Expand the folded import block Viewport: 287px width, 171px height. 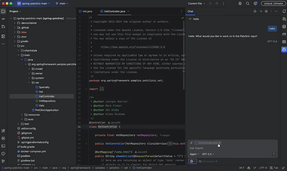coord(86,89)
